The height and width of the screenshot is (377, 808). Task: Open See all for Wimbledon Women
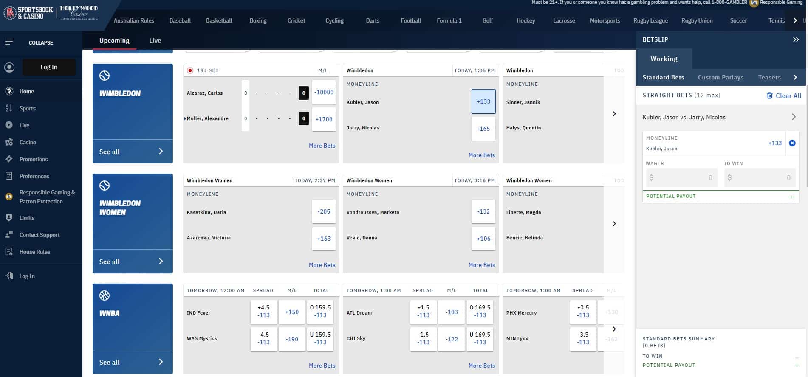point(133,262)
